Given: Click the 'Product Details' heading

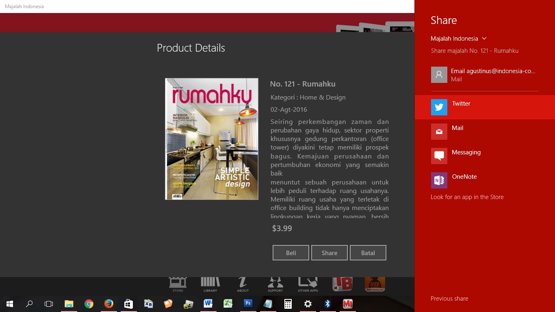Looking at the screenshot, I should coord(191,48).
